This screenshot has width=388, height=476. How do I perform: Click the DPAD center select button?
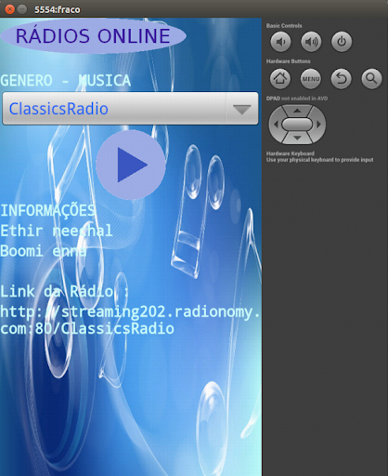[x=297, y=125]
